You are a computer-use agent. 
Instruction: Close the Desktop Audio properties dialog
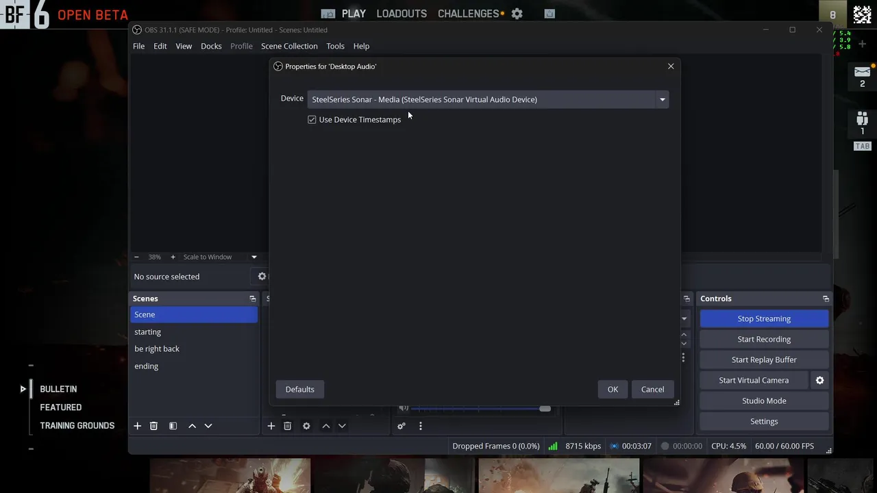[671, 66]
